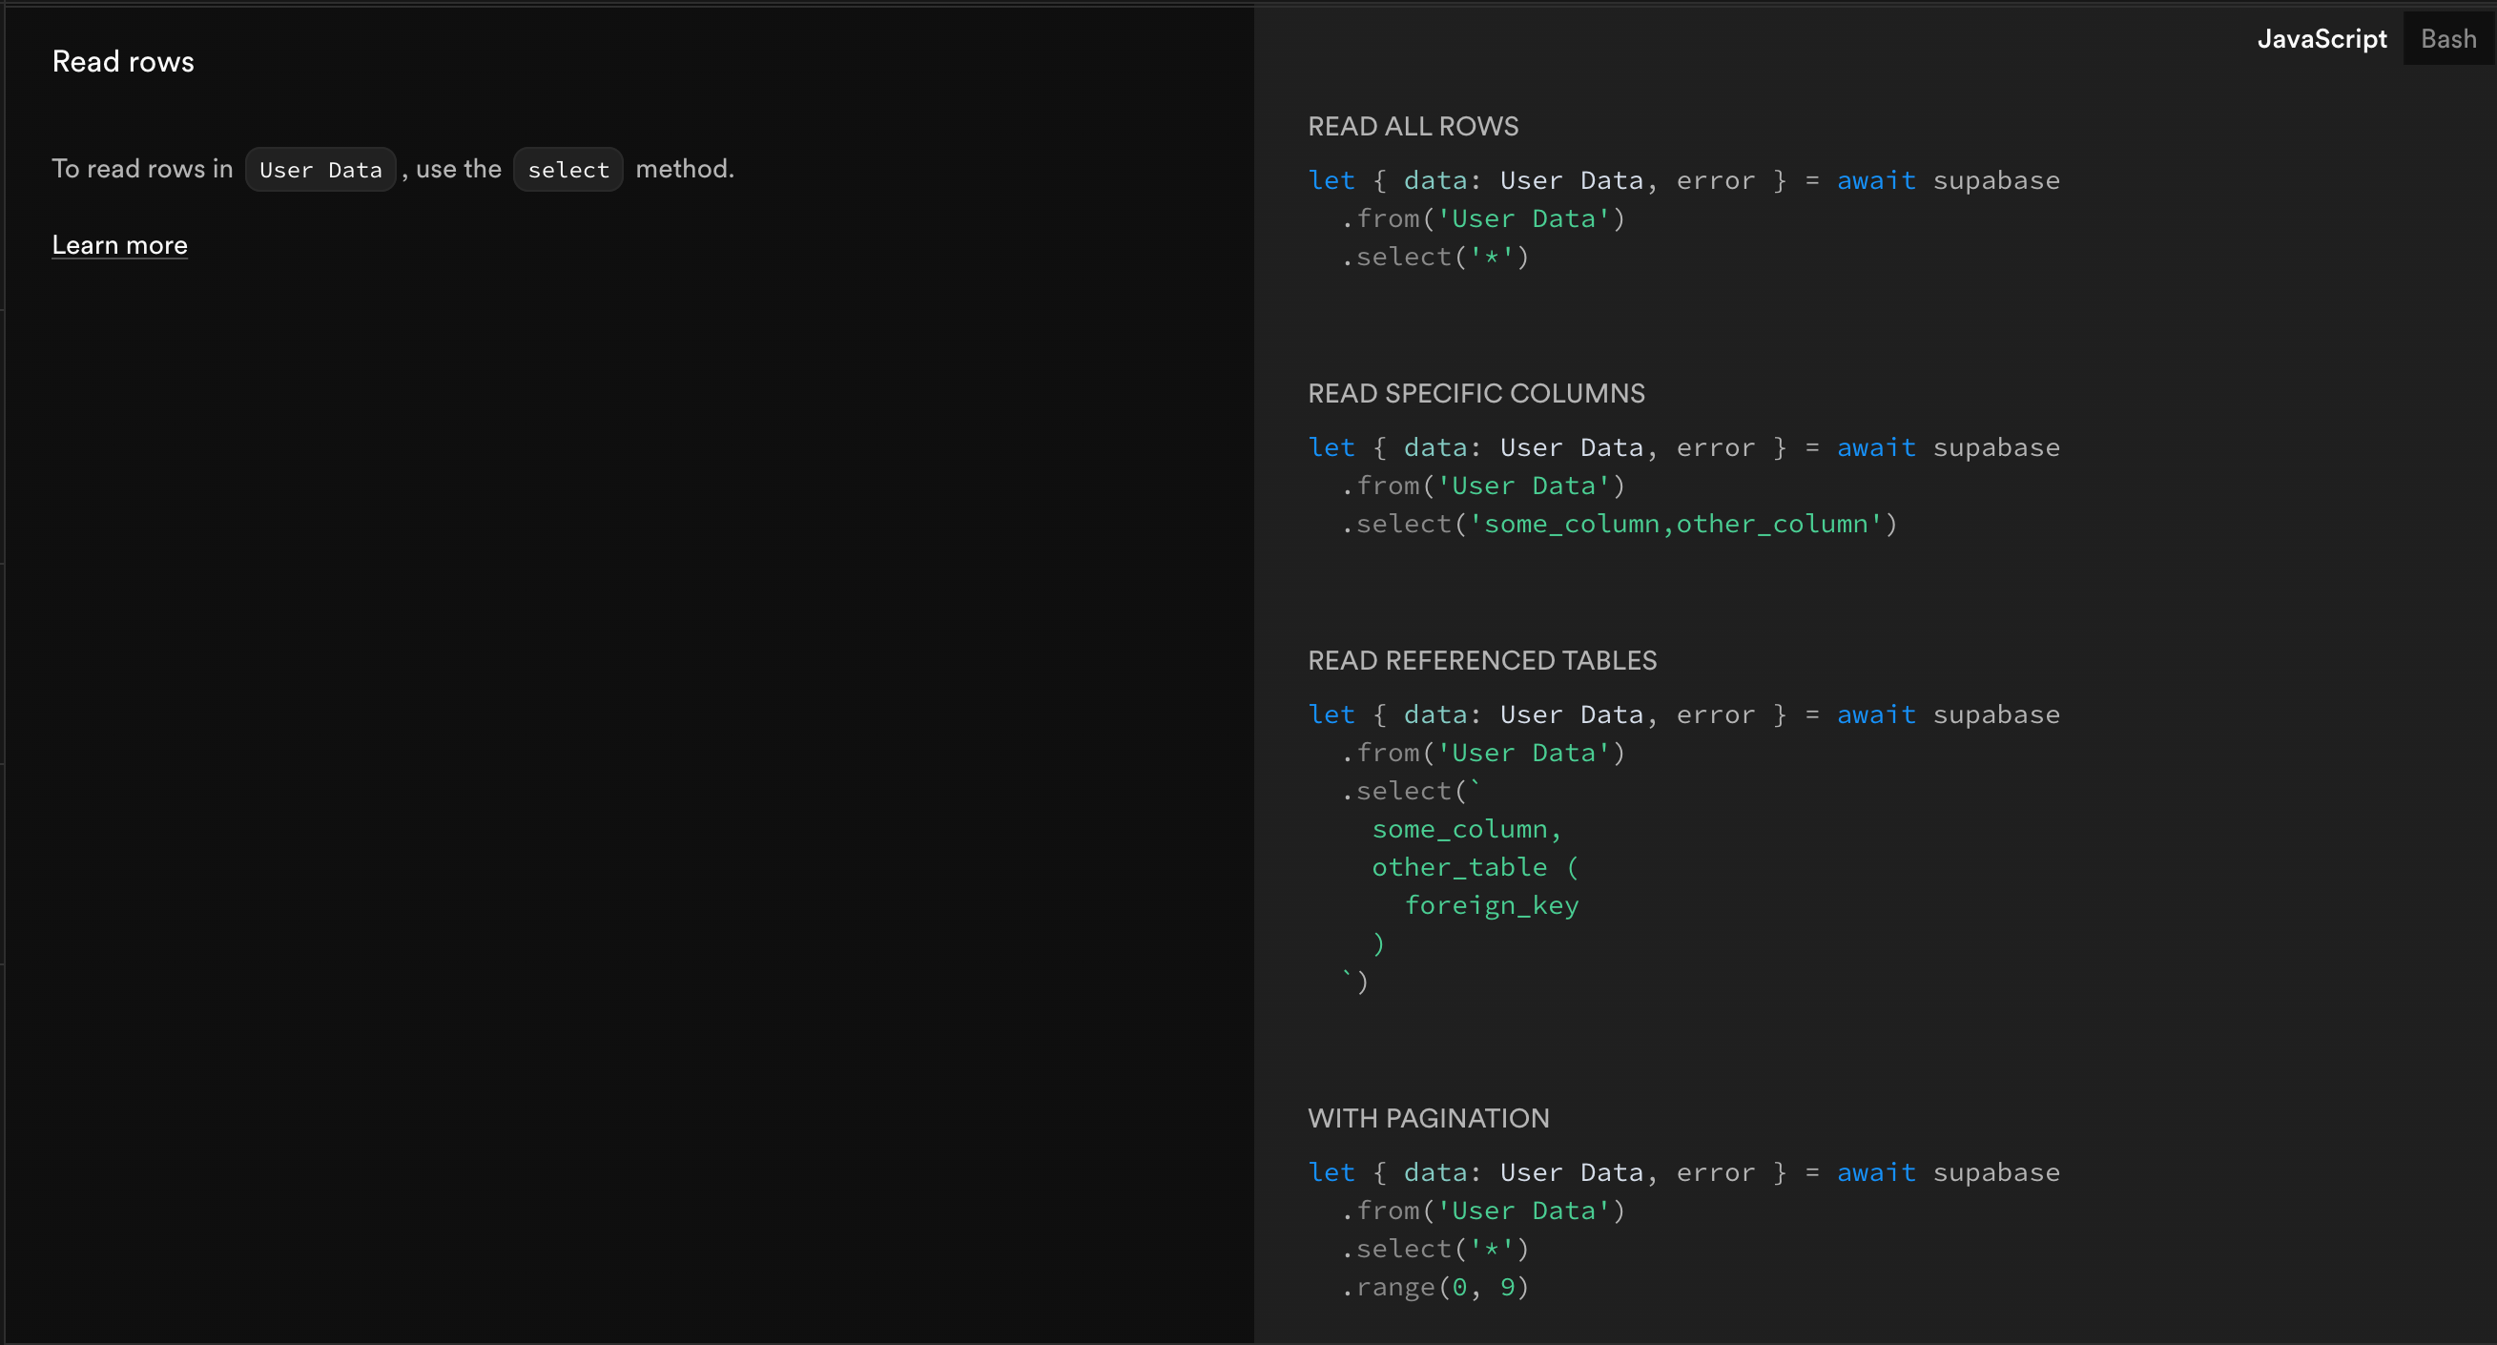Viewport: 2497px width, 1345px height.
Task: Expand the foreign_key reference in READ REFERENCED TABLES
Action: click(x=1490, y=904)
